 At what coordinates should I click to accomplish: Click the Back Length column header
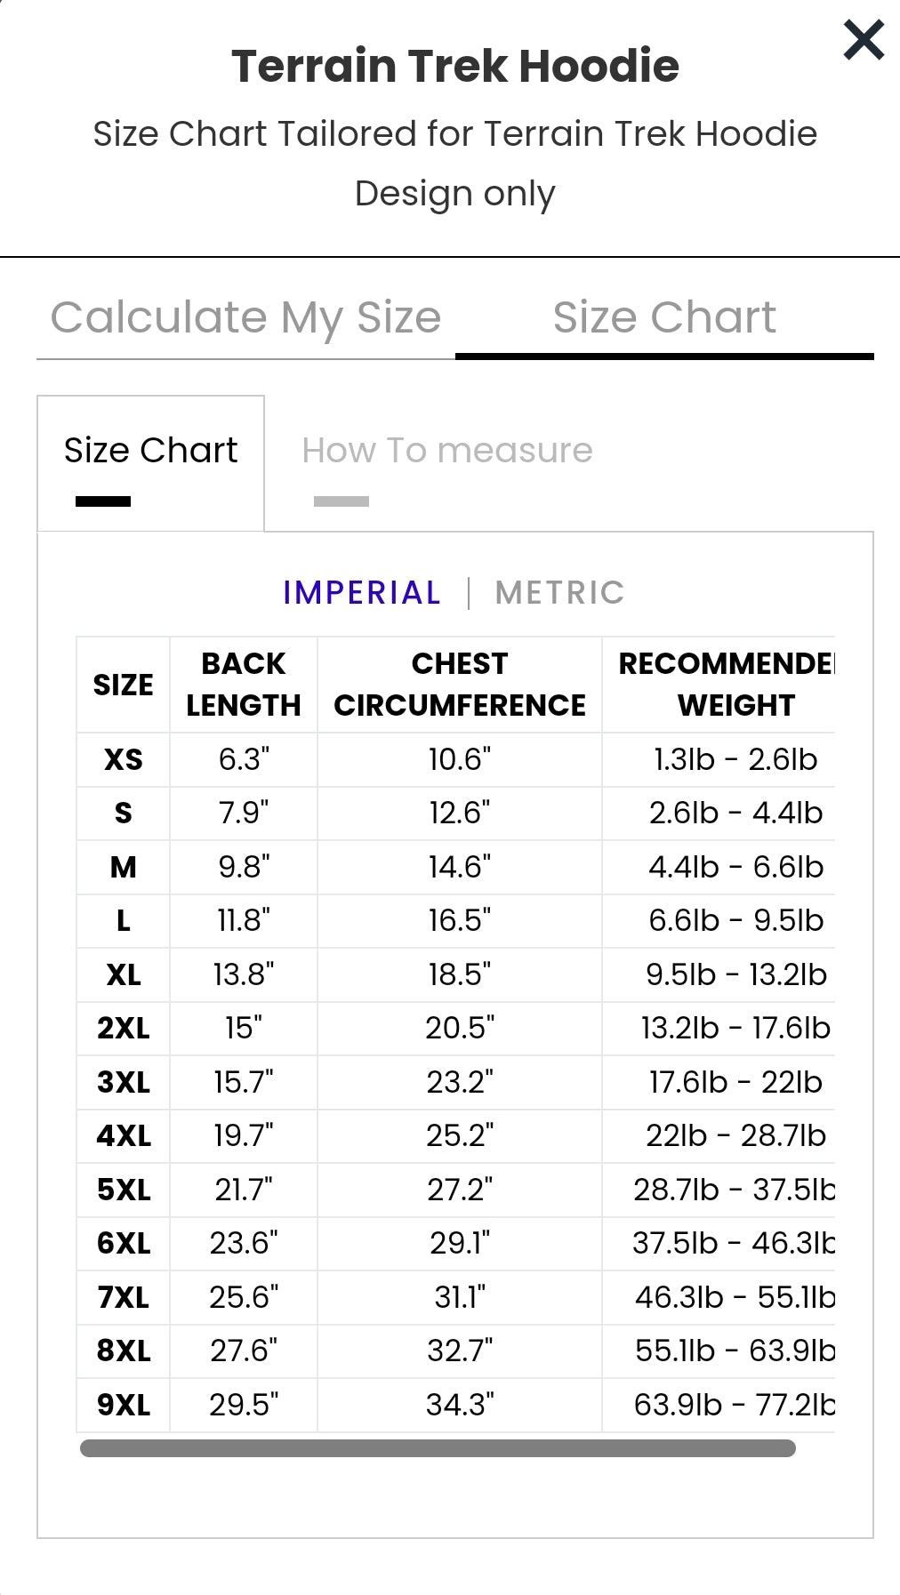(x=244, y=685)
